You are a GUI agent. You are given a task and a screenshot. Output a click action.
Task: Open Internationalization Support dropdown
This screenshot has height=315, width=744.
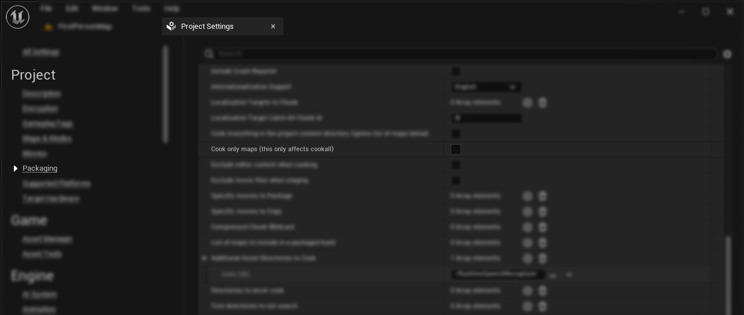coord(486,87)
